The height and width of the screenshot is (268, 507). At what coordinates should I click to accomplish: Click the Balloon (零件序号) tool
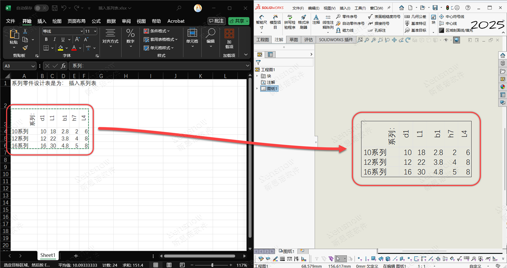(x=346, y=17)
